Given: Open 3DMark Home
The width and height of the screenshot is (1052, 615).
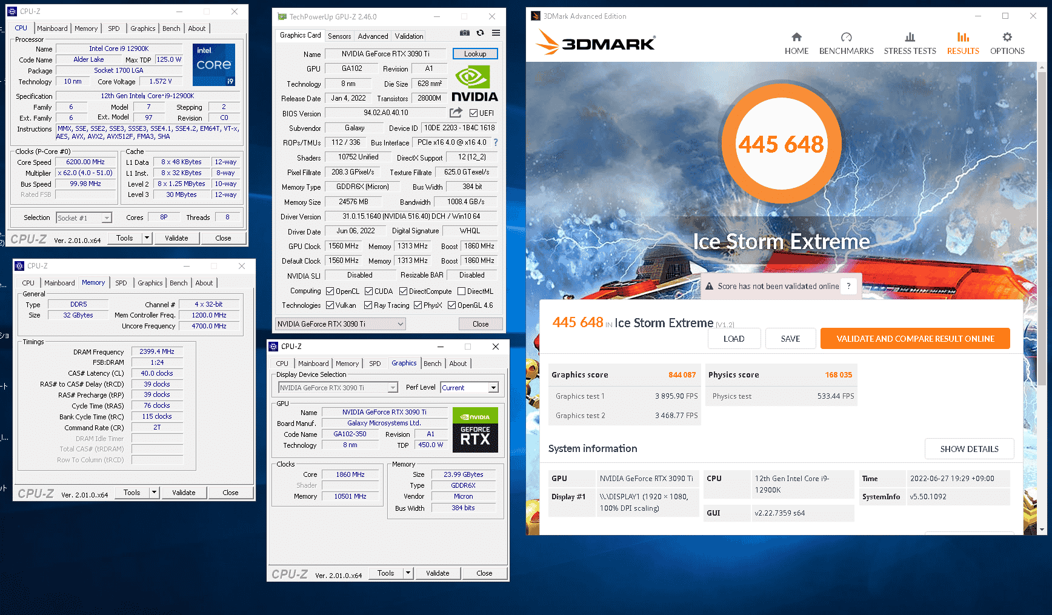Looking at the screenshot, I should [796, 44].
